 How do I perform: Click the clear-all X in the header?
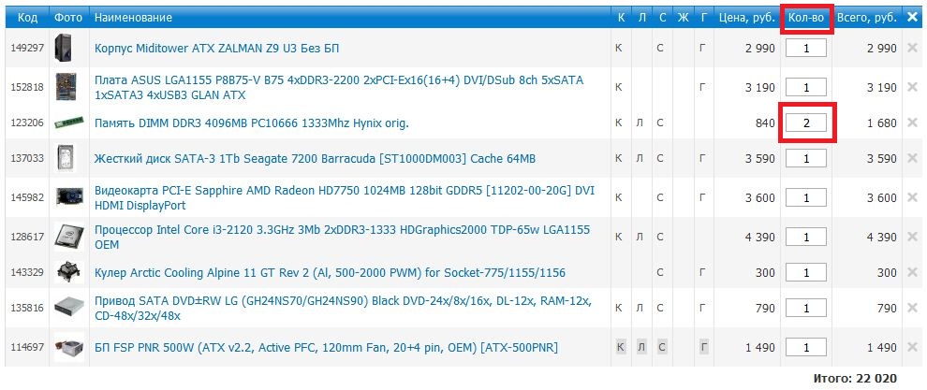pyautogui.click(x=912, y=17)
